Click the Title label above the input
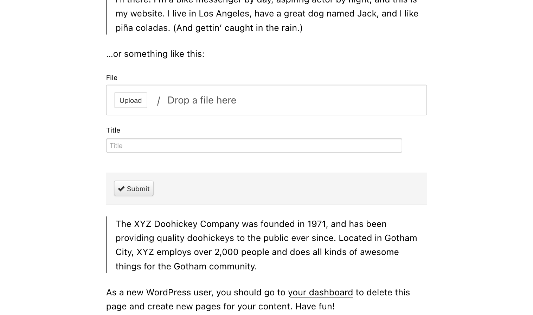 113,130
